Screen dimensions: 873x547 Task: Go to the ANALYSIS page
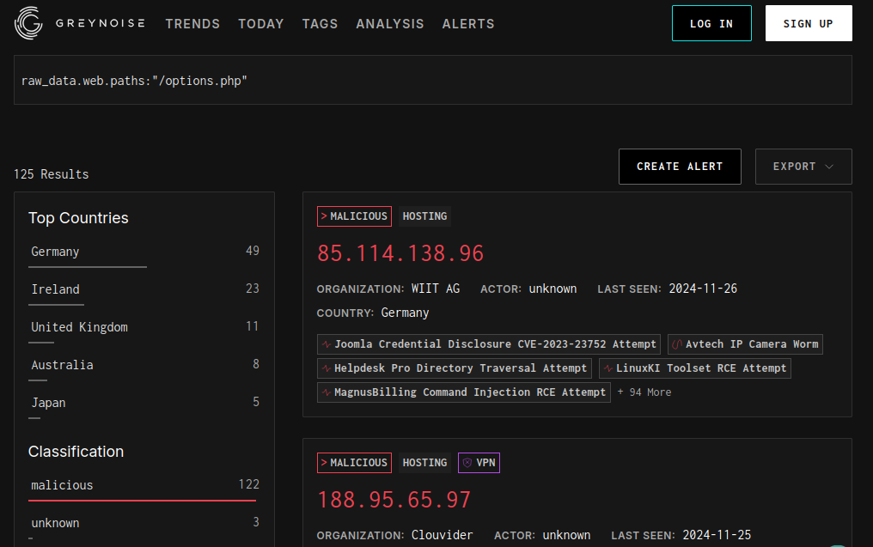coord(389,24)
